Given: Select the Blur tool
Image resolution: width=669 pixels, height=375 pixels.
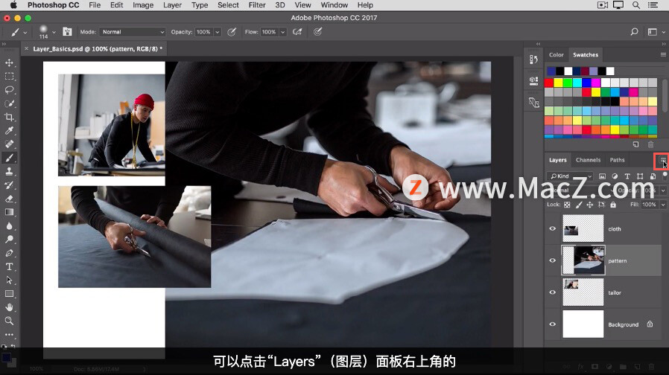Looking at the screenshot, I should 9,226.
